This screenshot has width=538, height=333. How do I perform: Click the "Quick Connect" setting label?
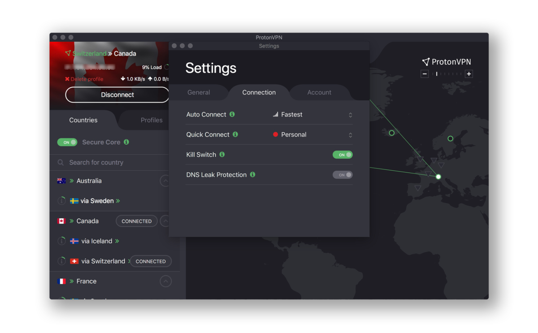coord(208,134)
